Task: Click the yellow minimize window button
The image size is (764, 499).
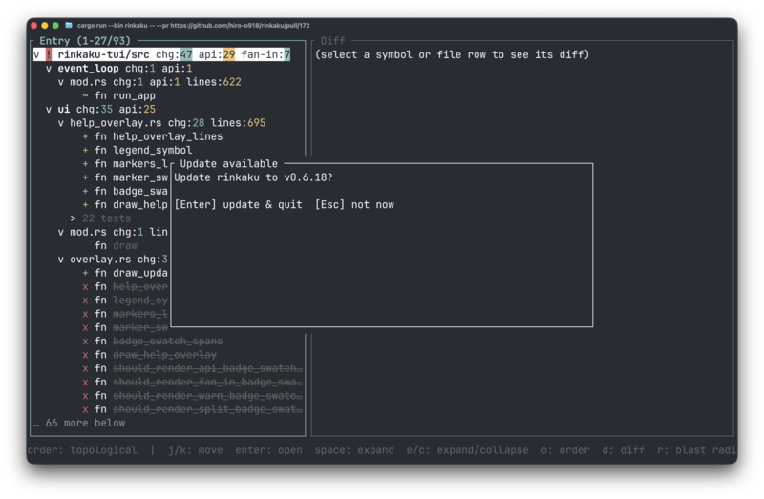Action: coord(44,26)
